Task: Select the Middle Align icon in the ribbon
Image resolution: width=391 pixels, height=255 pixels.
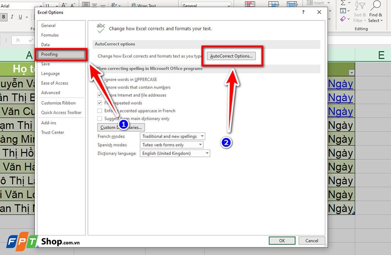Action: tap(94, 4)
